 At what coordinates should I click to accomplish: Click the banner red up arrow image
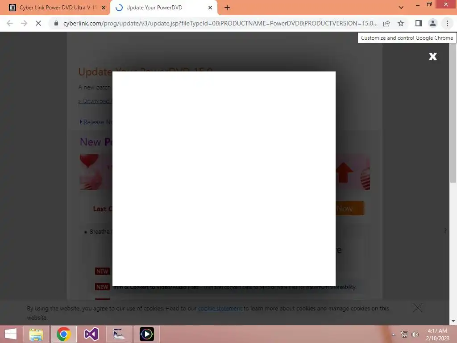(344, 172)
